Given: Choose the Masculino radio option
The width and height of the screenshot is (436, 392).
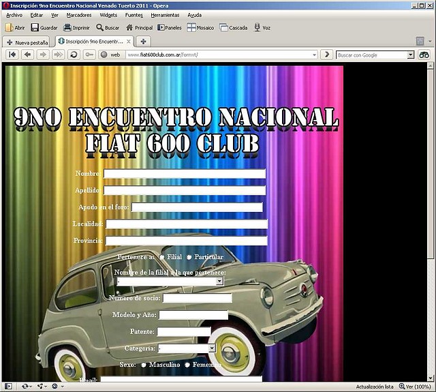Looking at the screenshot, I should (144, 365).
